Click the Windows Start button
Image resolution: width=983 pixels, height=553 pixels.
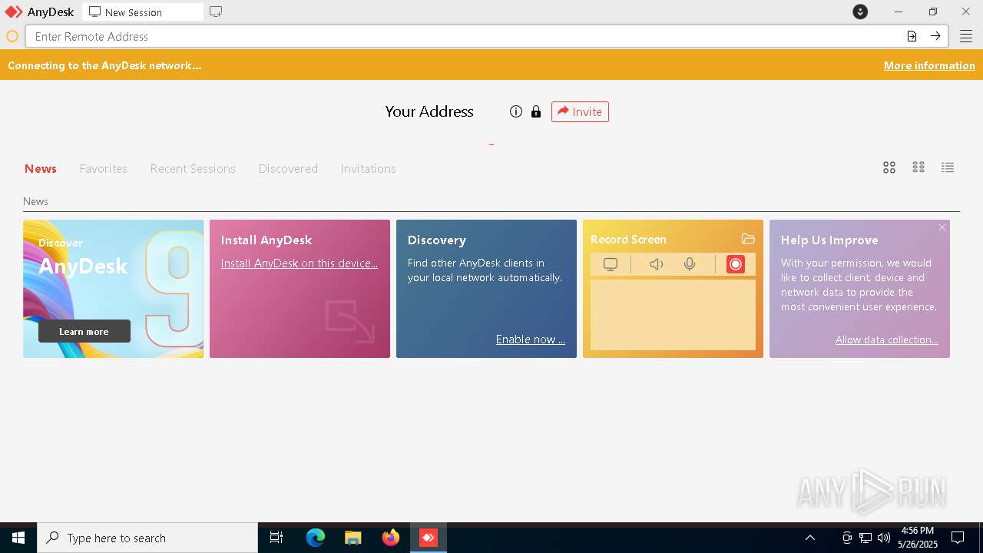18,538
